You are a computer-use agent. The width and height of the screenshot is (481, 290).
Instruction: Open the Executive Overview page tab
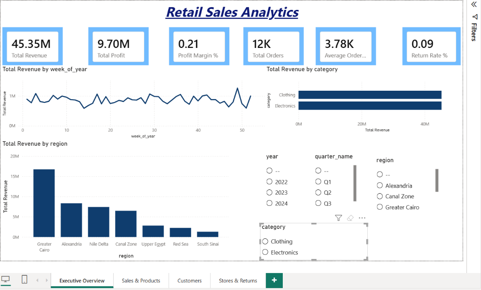82,281
